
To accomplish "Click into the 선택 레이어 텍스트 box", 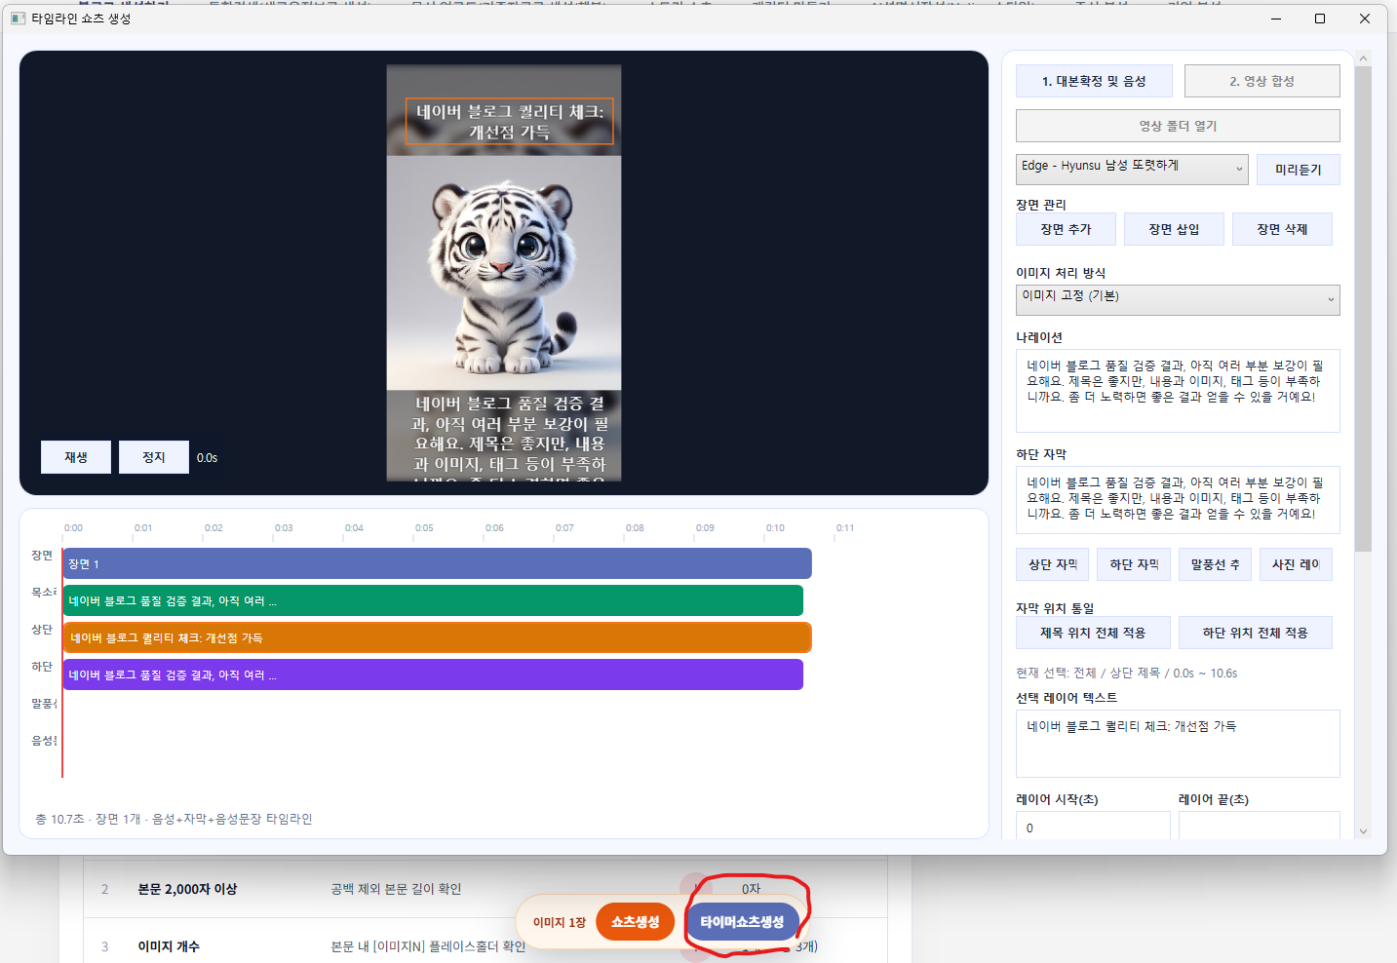I will click(1178, 744).
